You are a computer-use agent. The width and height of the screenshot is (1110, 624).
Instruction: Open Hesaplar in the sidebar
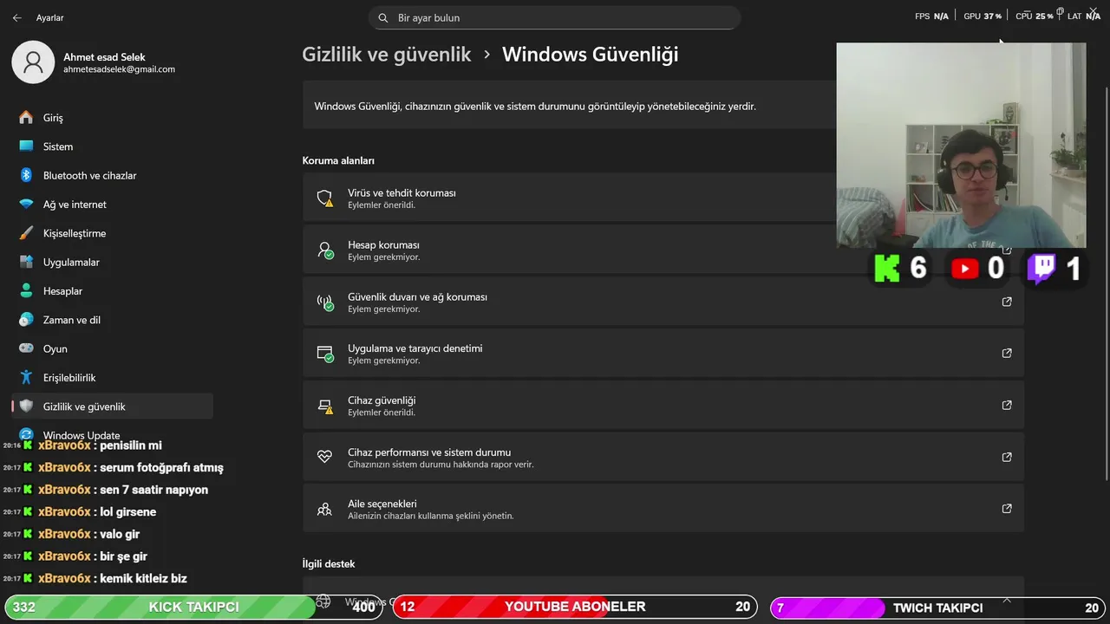click(x=112, y=290)
